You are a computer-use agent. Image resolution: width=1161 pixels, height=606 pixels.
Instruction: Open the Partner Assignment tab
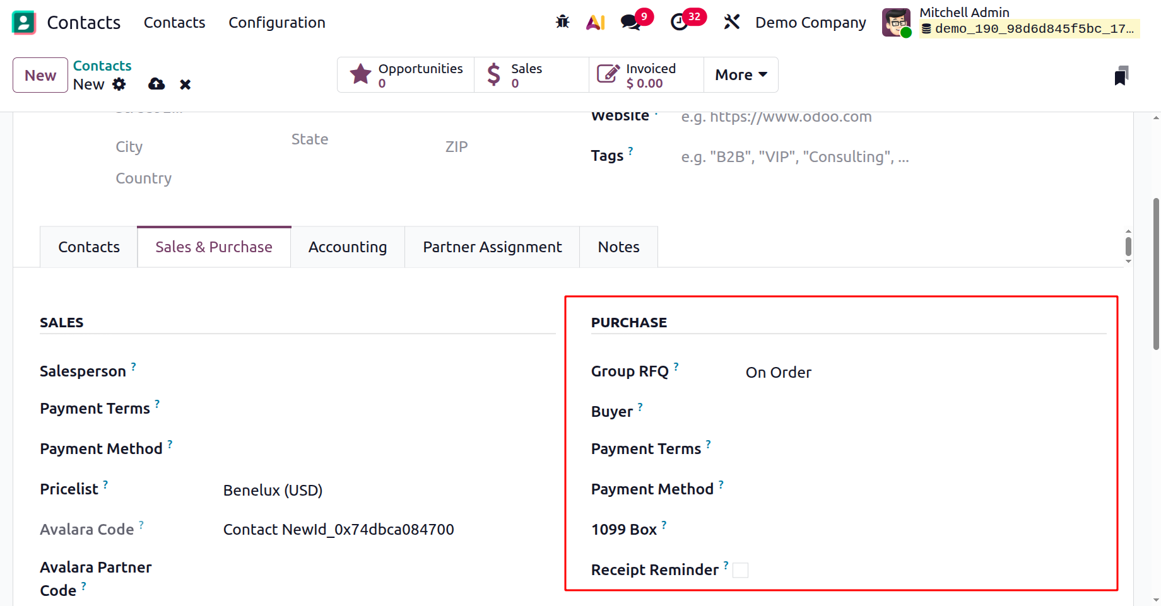click(x=492, y=247)
